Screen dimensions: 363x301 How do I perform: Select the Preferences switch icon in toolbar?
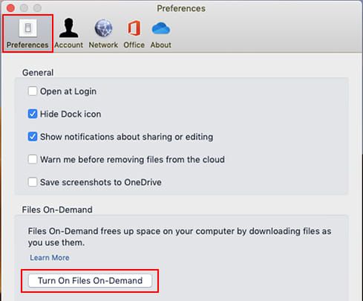tap(27, 28)
